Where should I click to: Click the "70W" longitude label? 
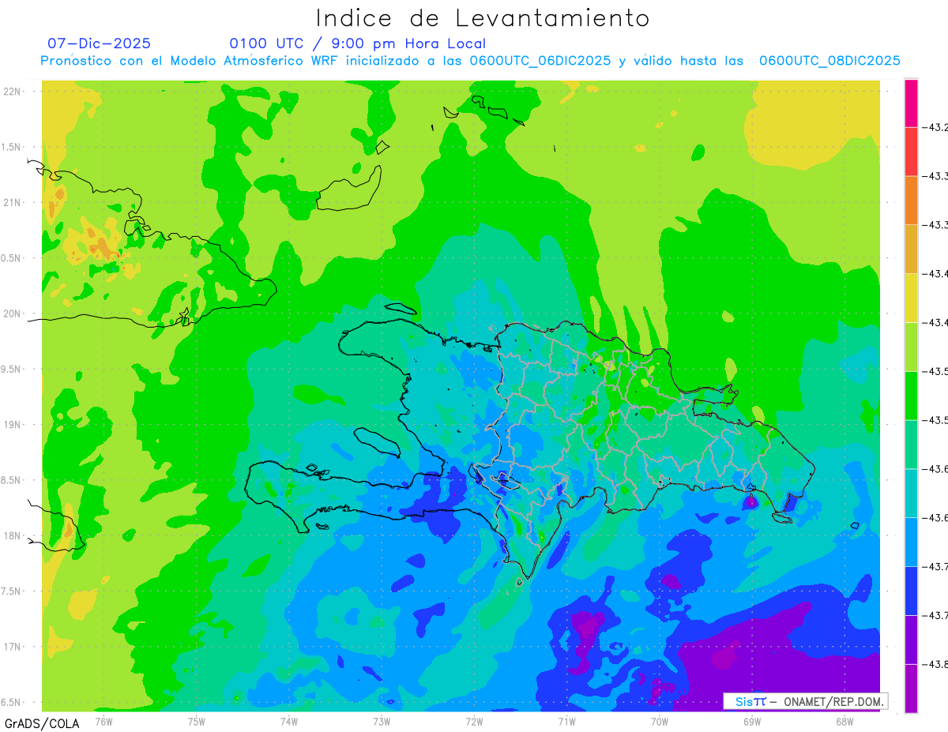660,721
